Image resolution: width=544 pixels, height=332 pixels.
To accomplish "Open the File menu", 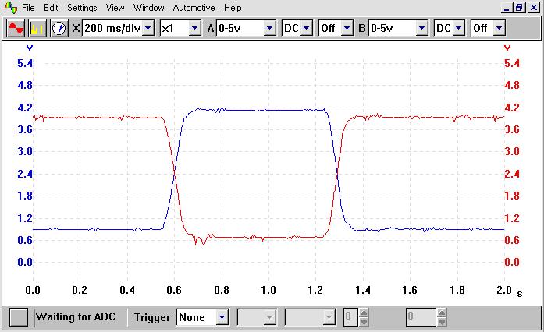I will (28, 8).
